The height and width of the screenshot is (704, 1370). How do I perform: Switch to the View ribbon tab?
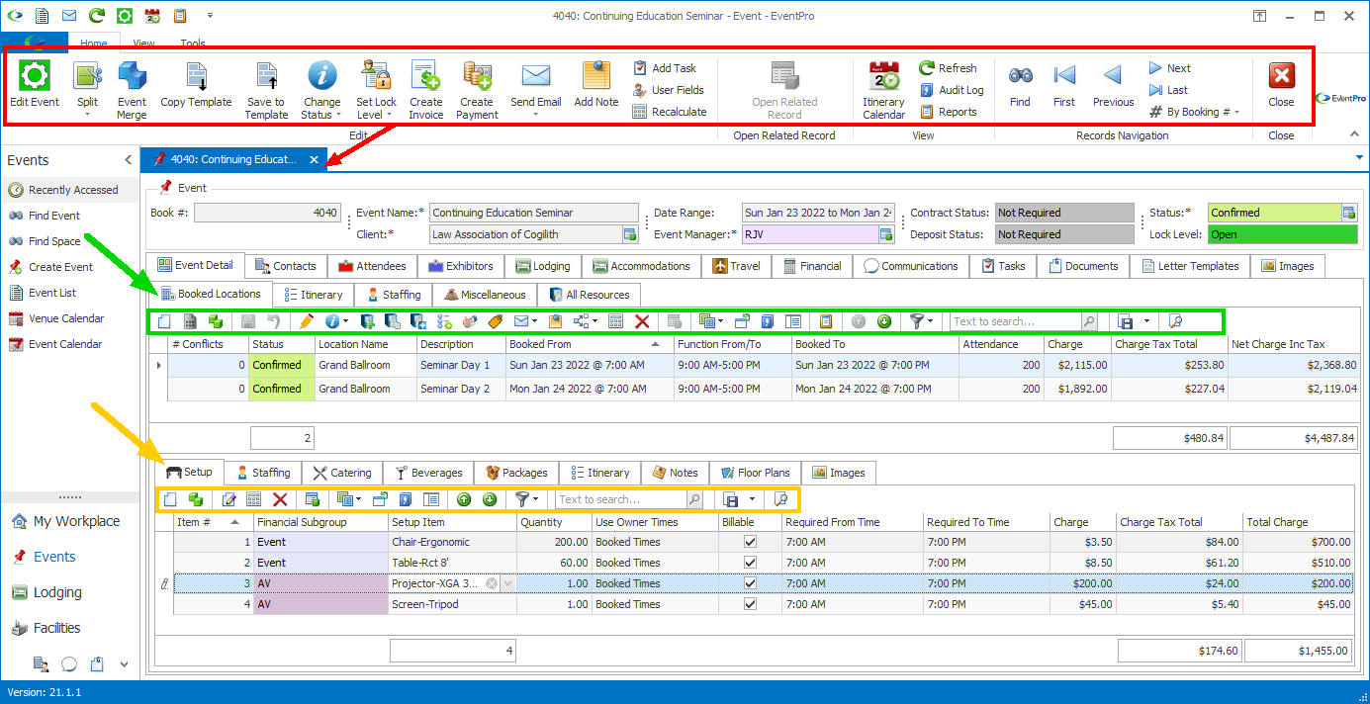coord(144,44)
